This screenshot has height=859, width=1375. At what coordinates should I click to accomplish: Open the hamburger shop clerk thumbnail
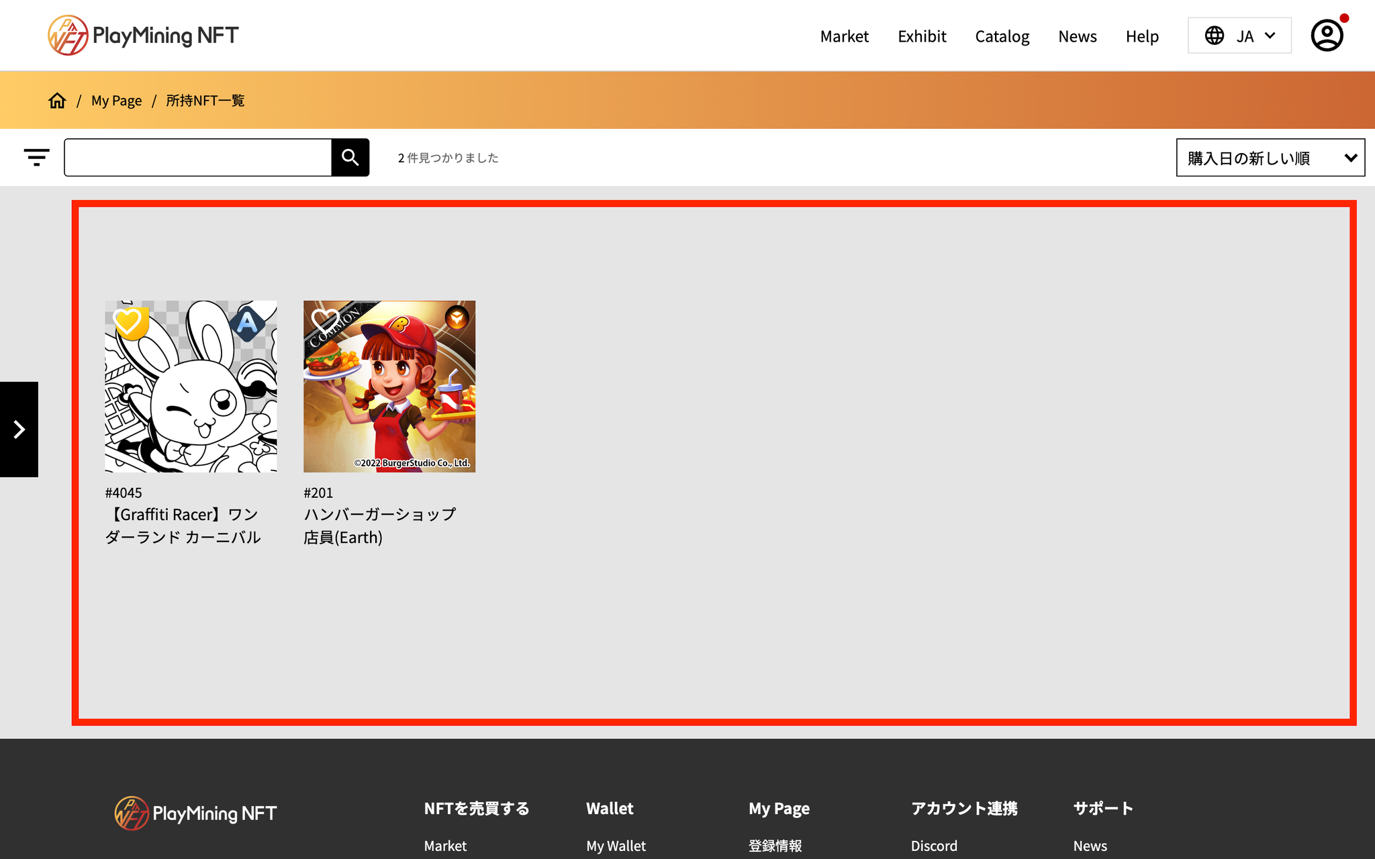(x=389, y=387)
